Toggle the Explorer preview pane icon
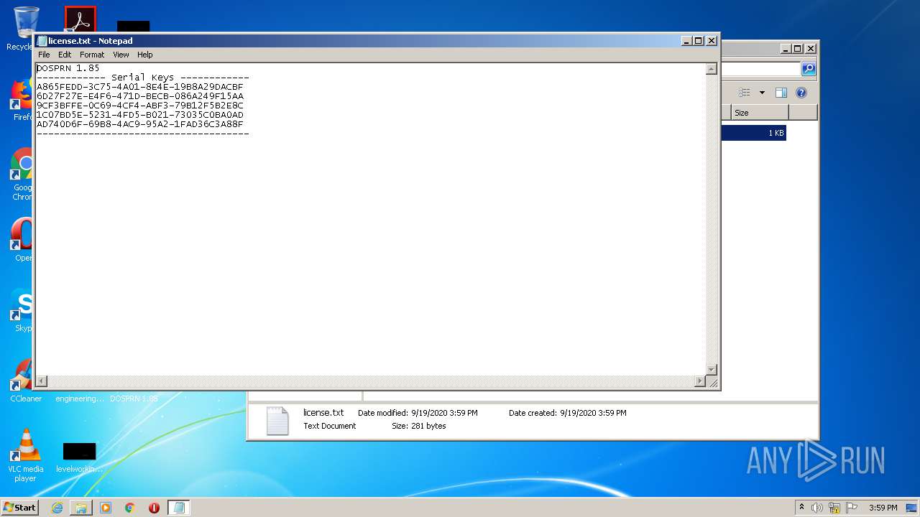 click(781, 93)
